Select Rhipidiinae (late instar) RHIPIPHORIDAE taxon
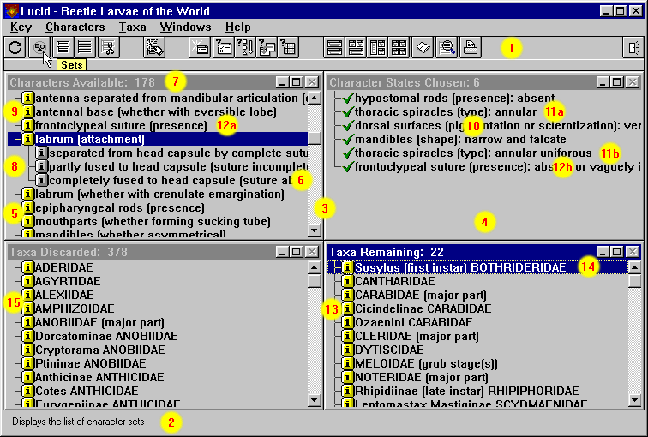The height and width of the screenshot is (437, 648). coord(467,391)
